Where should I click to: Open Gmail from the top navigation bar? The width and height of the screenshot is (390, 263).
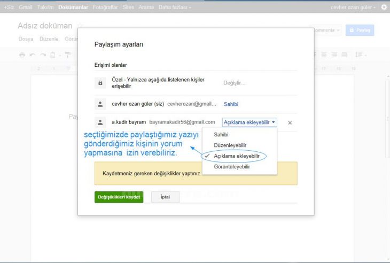coord(26,7)
